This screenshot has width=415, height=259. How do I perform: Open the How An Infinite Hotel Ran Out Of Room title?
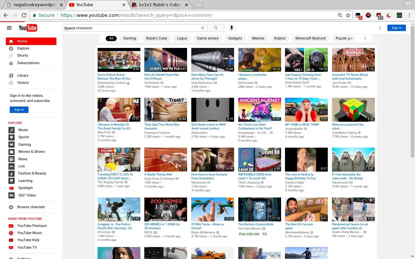[162, 77]
